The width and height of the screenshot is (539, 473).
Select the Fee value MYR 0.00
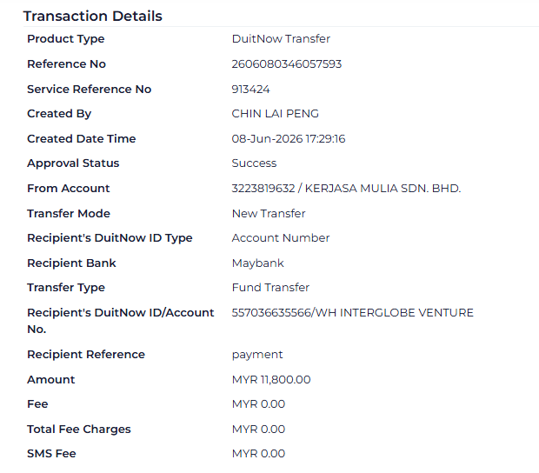pos(258,404)
